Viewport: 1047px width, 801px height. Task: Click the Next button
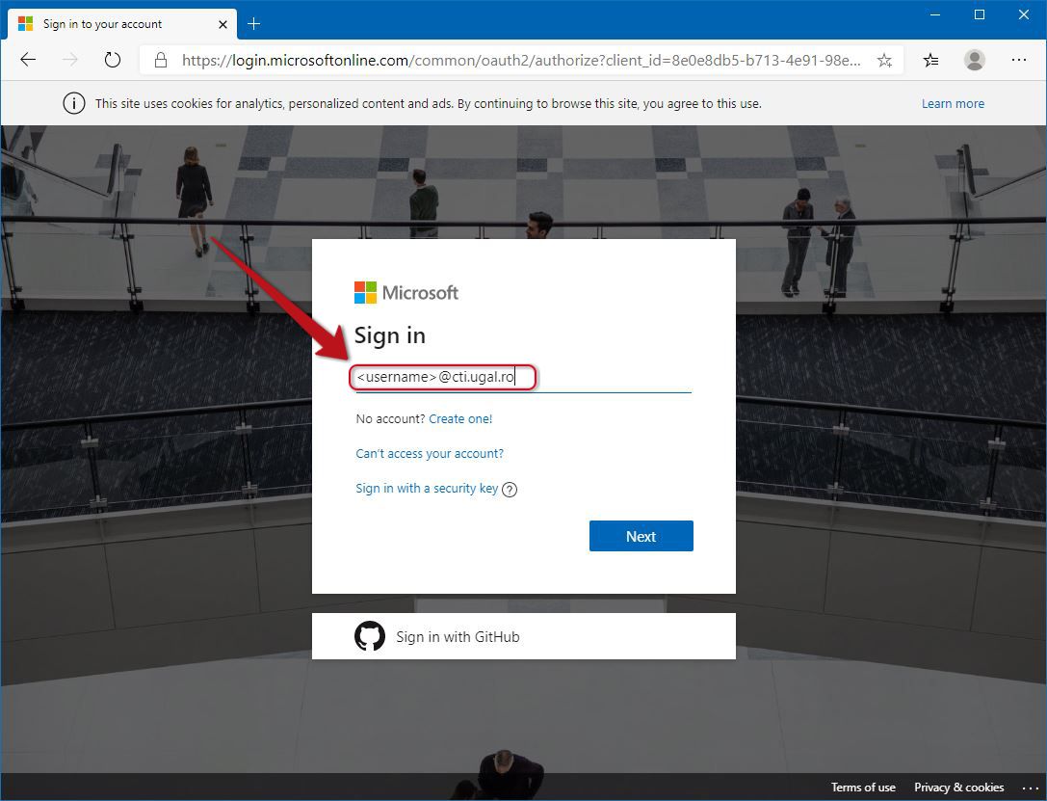[641, 536]
